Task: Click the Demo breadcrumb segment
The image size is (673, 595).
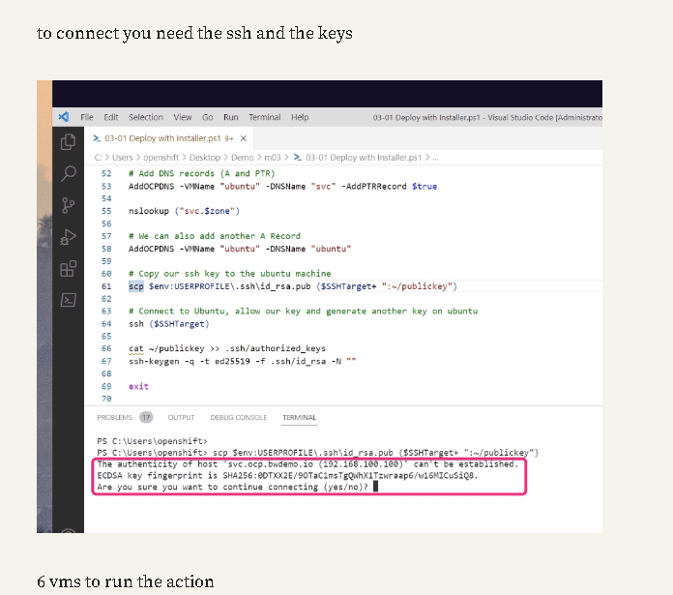Action: [x=243, y=158]
